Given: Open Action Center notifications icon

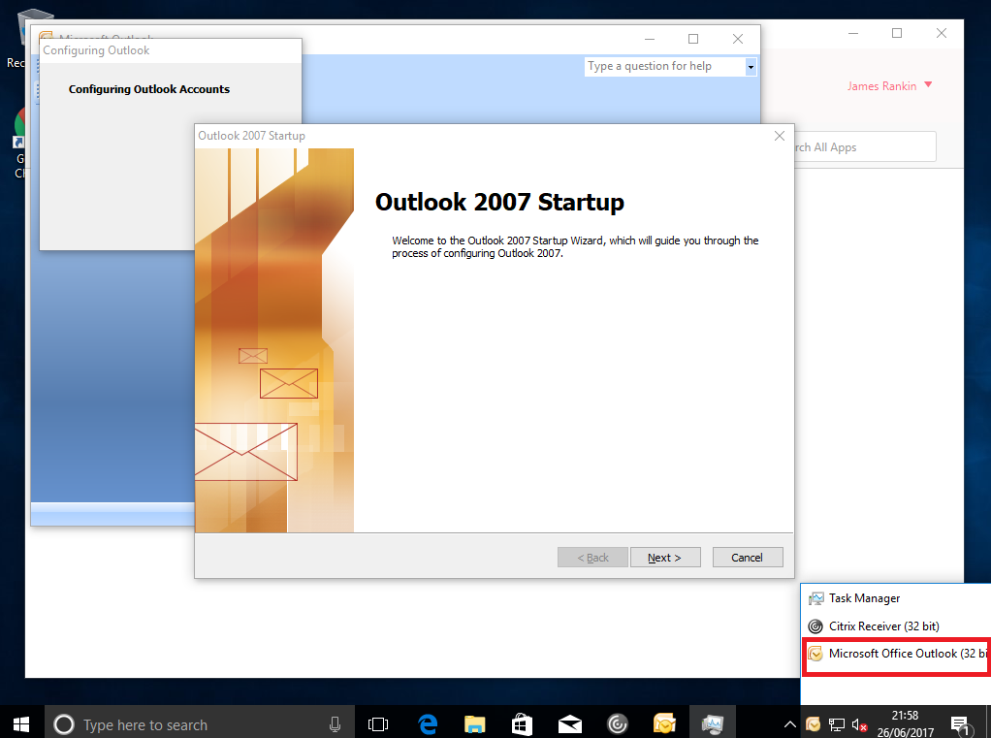Looking at the screenshot, I should [x=960, y=725].
